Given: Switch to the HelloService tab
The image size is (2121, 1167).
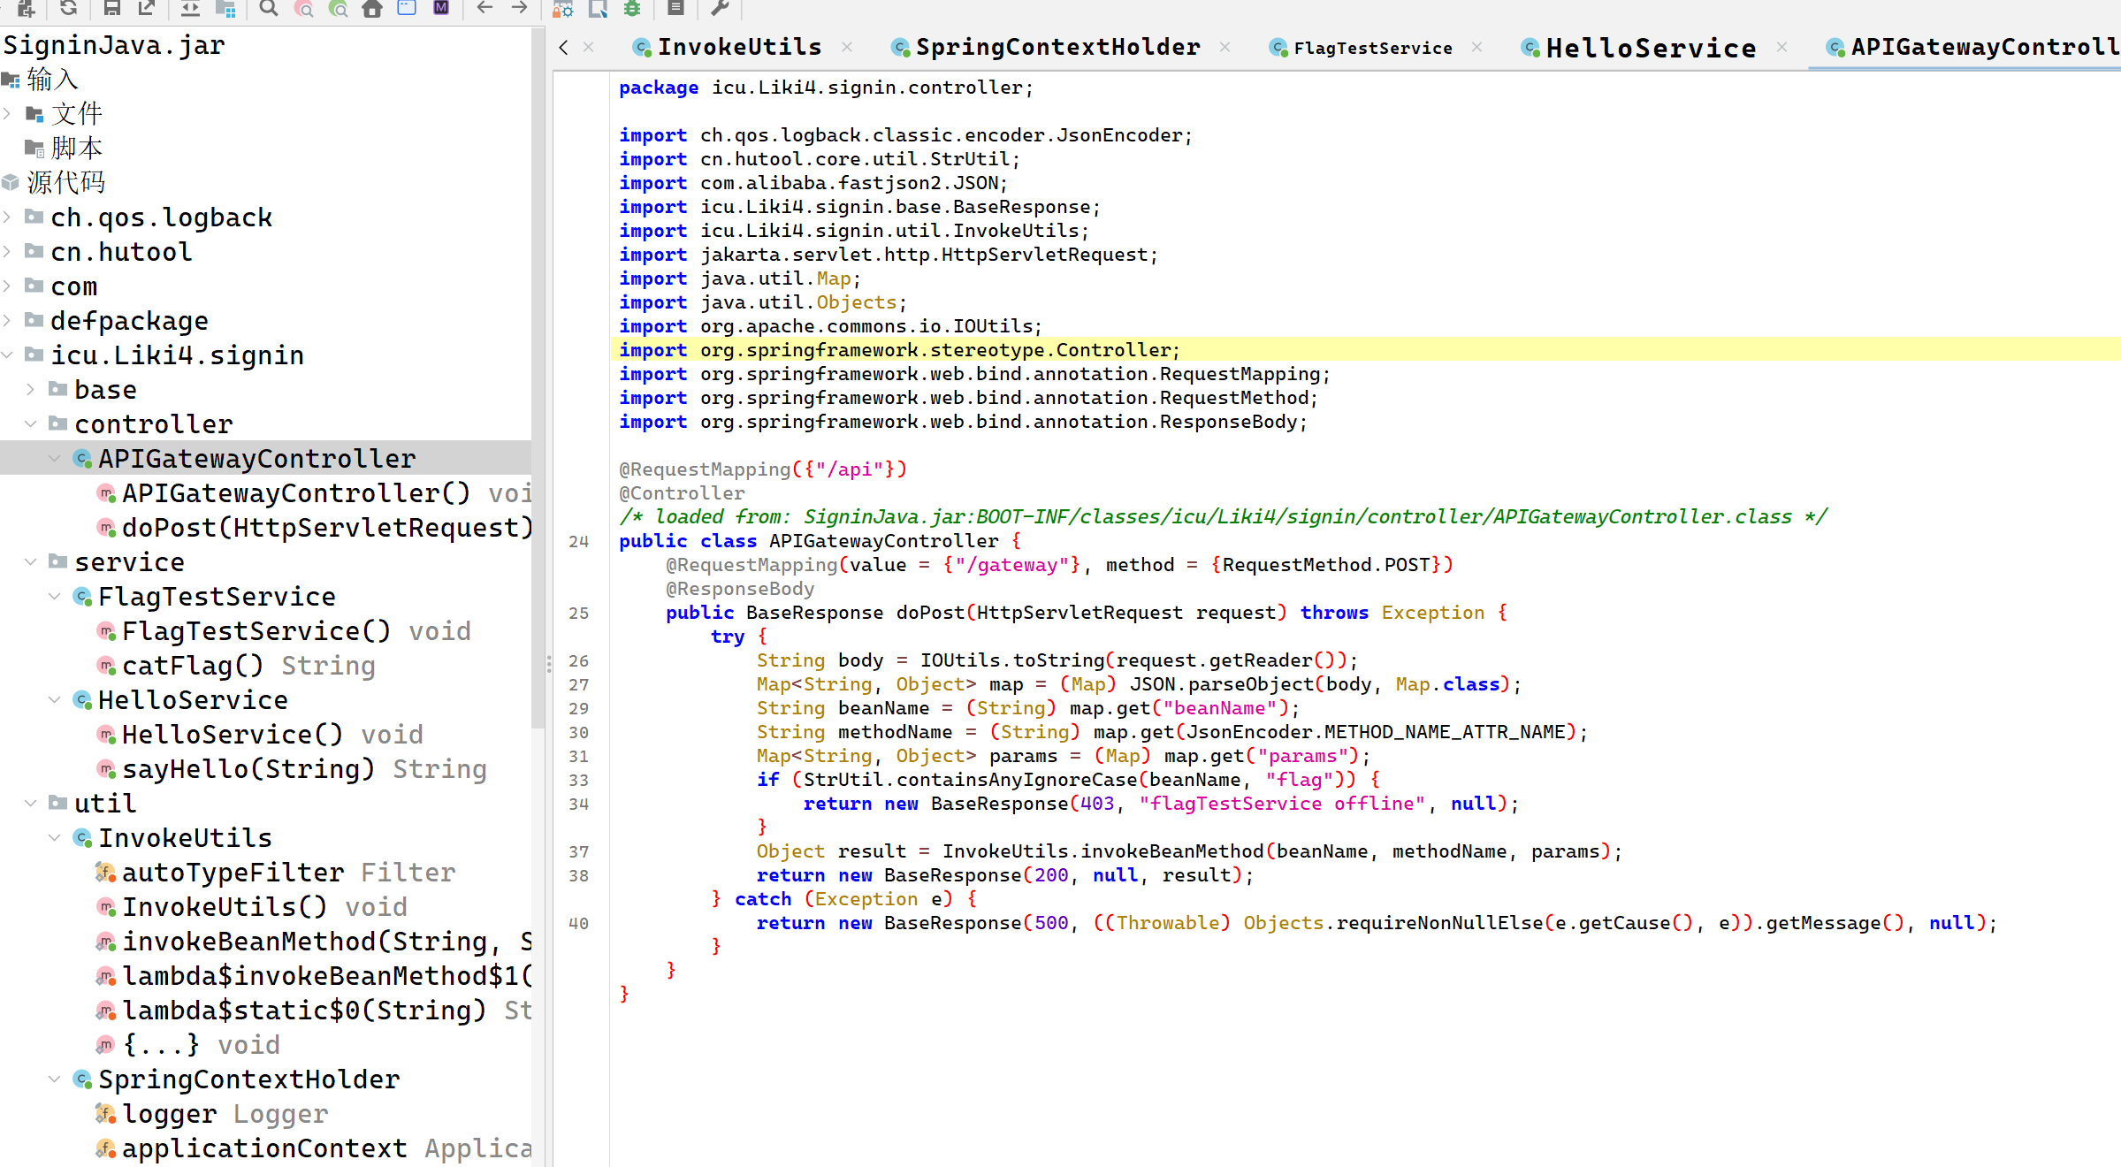Looking at the screenshot, I should (1650, 48).
